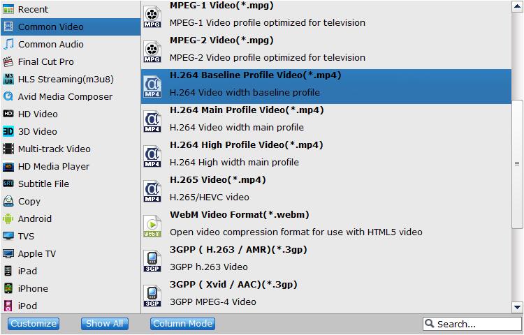Click '3GPP MPEG-4 Video' description

point(213,301)
